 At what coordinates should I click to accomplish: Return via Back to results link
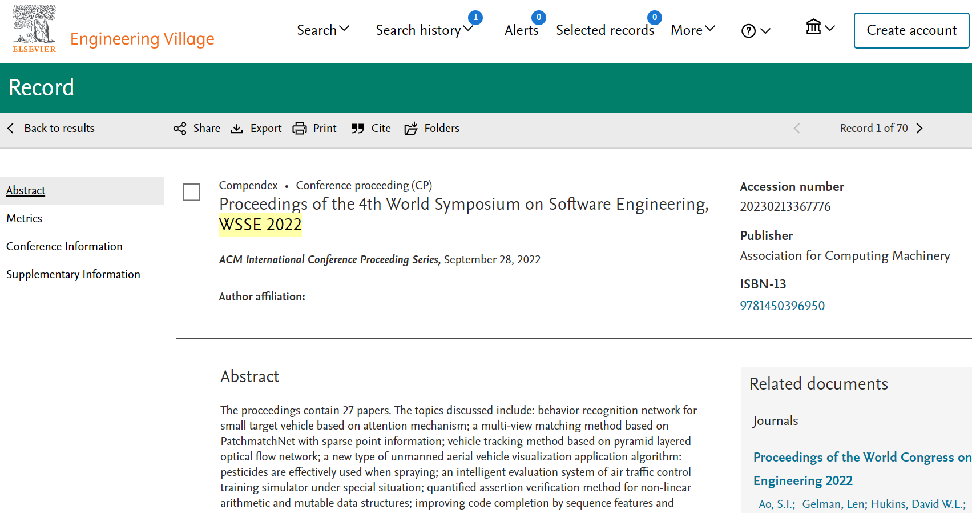[59, 128]
